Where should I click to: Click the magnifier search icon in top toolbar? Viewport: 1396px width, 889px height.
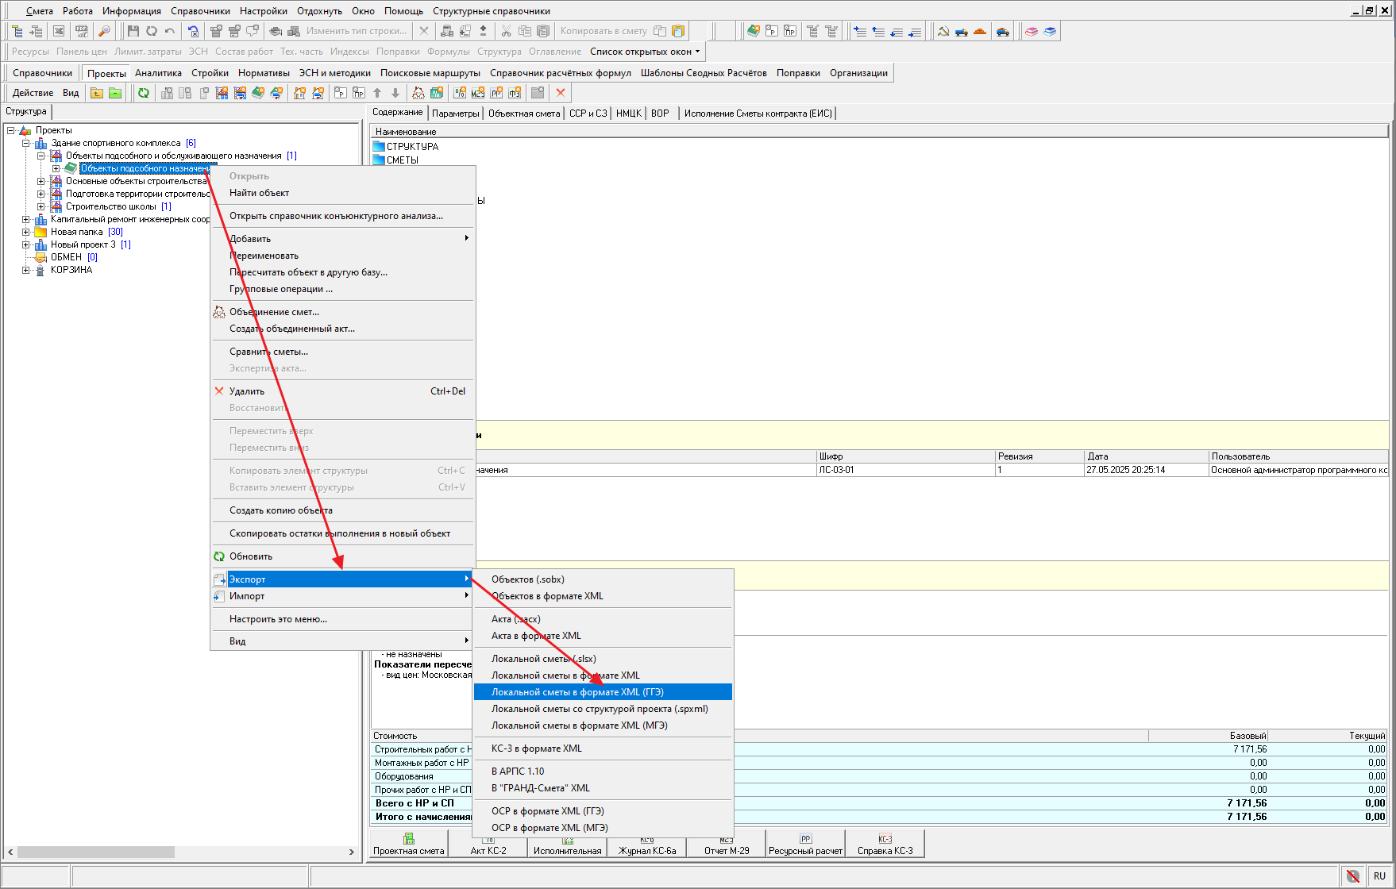click(x=104, y=31)
